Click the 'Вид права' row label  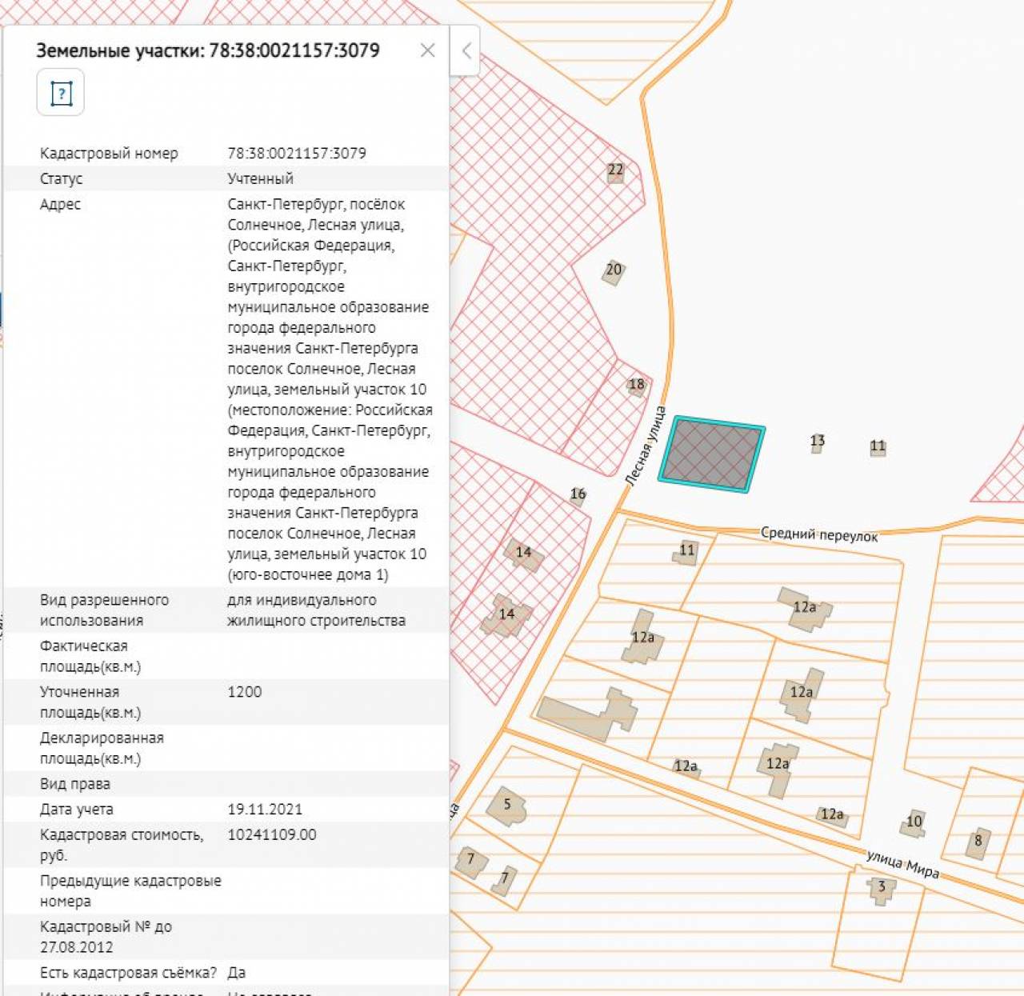[75, 784]
